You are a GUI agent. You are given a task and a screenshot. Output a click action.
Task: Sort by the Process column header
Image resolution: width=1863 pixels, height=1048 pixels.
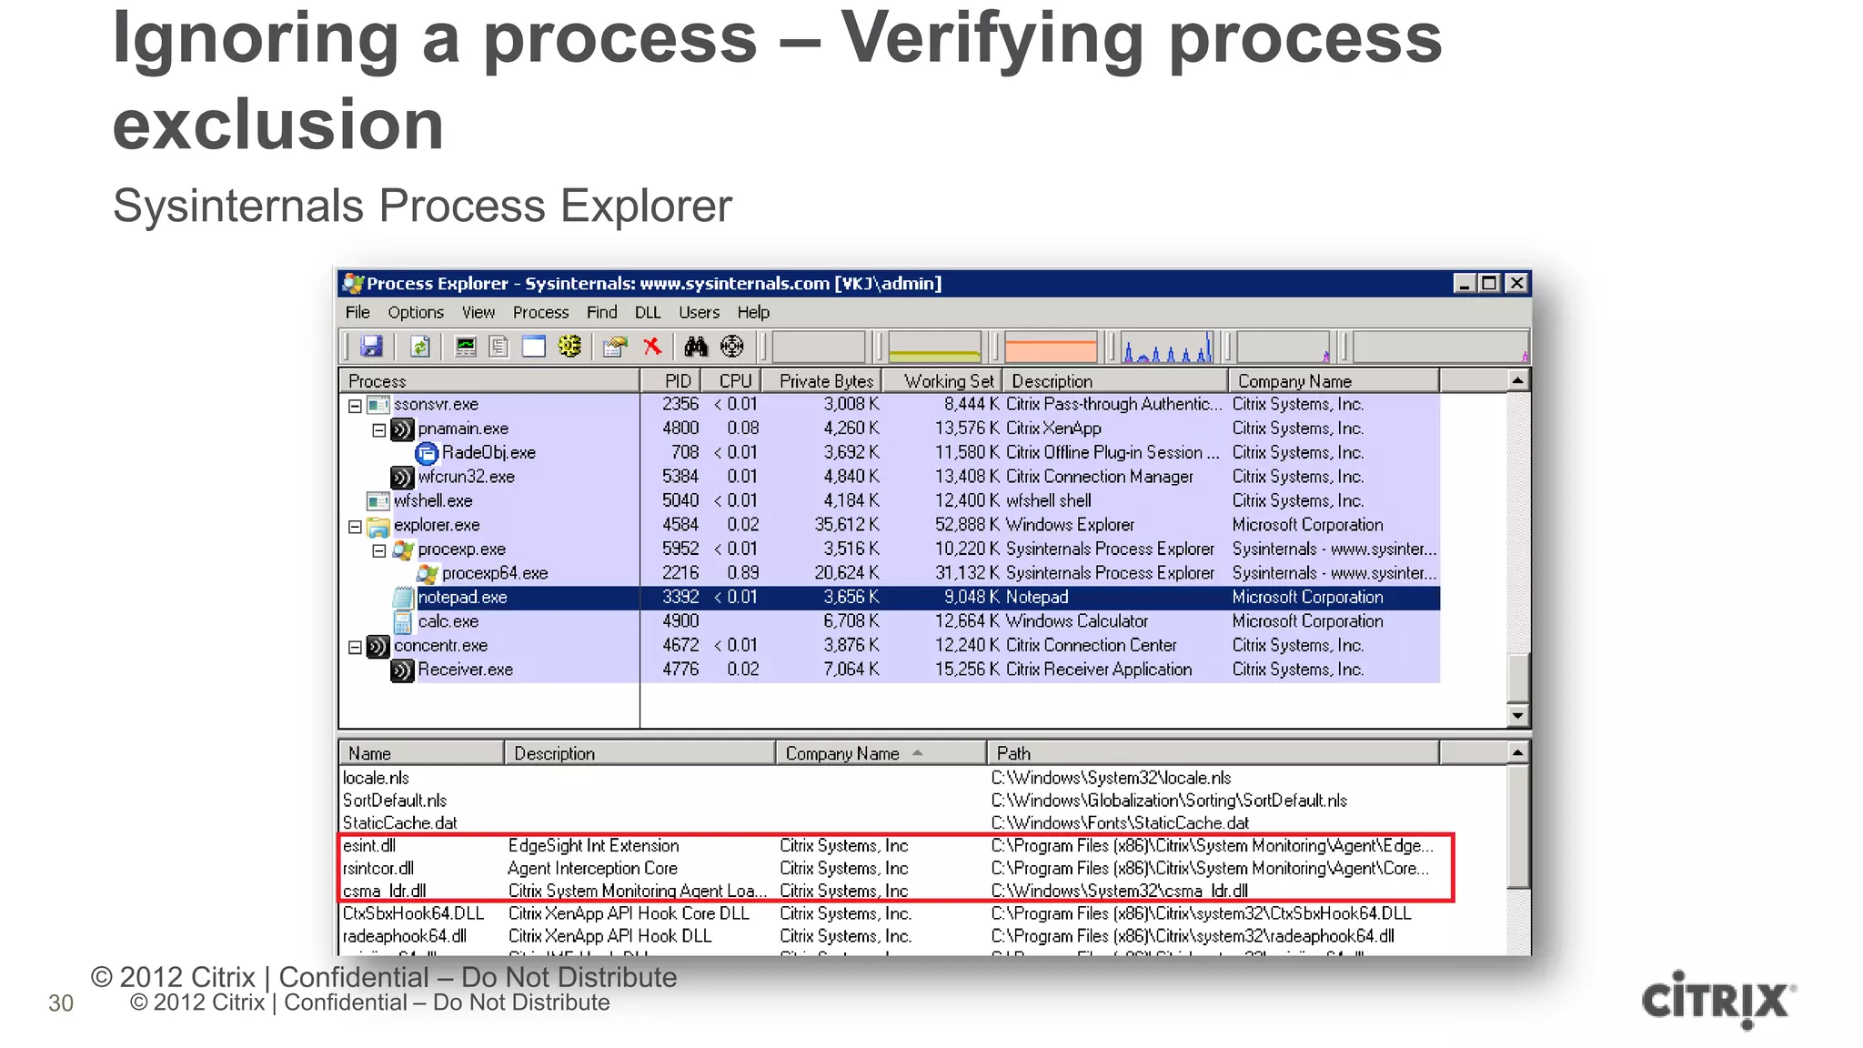pos(490,380)
